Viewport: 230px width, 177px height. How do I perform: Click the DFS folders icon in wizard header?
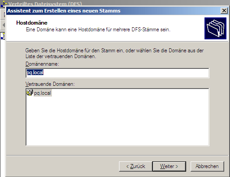215,28
